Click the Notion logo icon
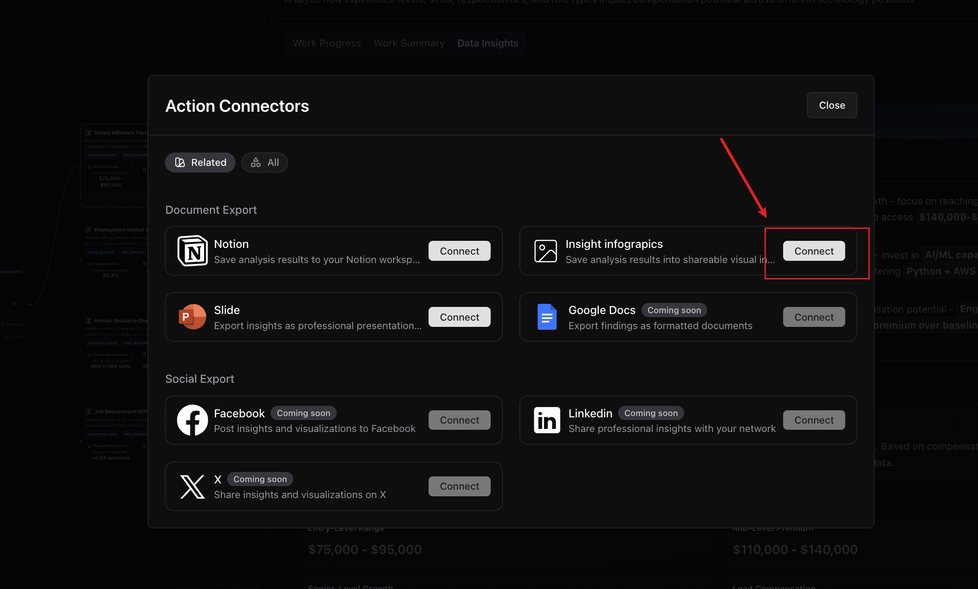The image size is (978, 589). tap(192, 251)
